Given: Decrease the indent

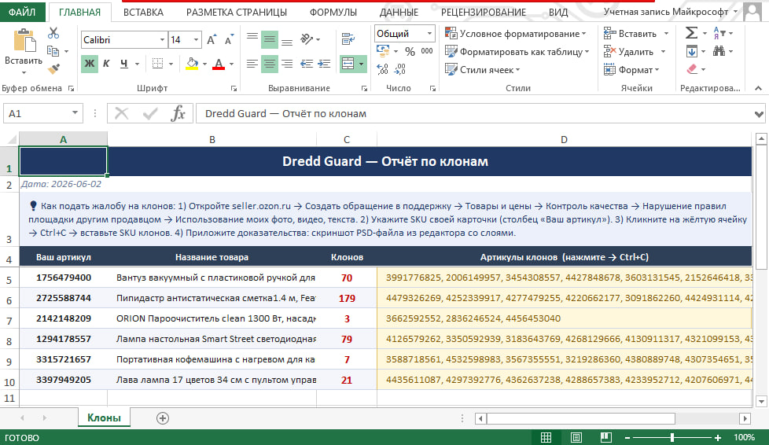Looking at the screenshot, I should (x=307, y=64).
